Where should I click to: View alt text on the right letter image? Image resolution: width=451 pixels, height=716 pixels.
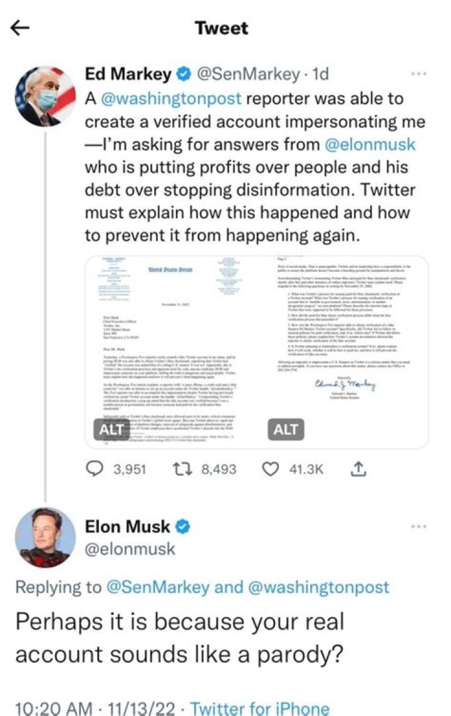285,430
